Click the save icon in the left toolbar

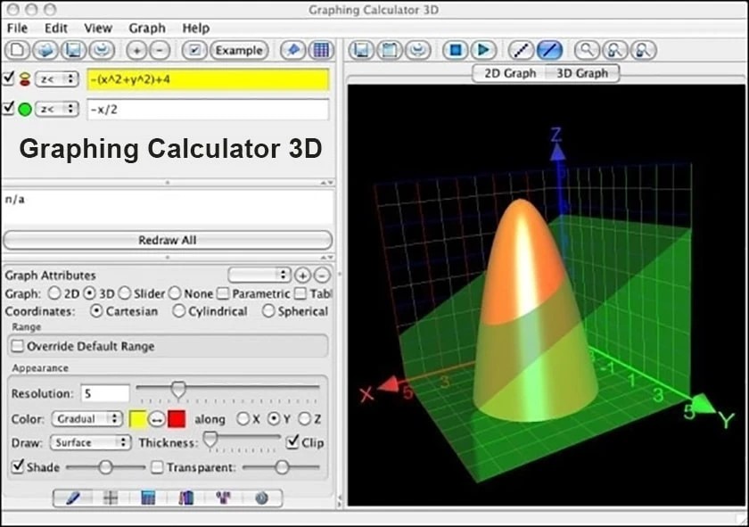pyautogui.click(x=73, y=50)
